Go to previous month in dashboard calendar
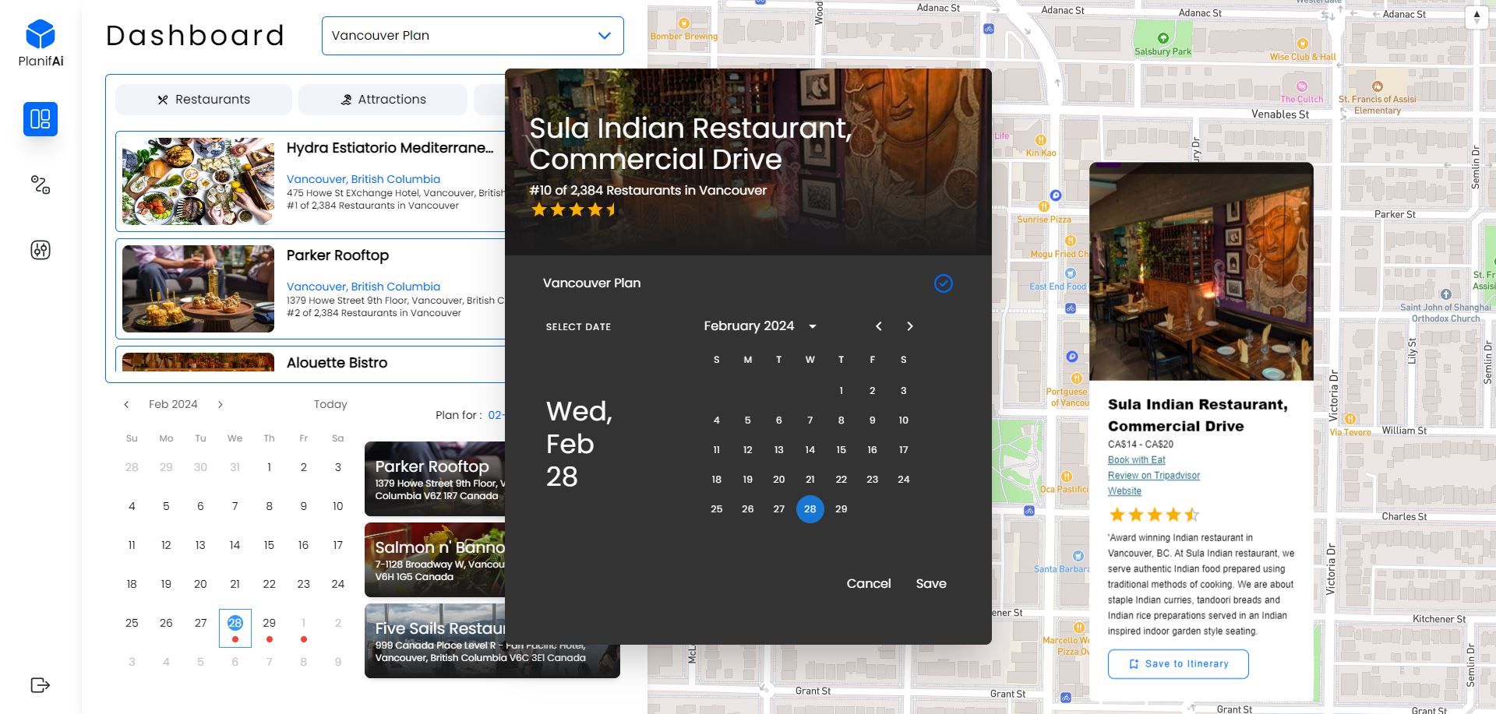The image size is (1496, 714). pos(126,404)
